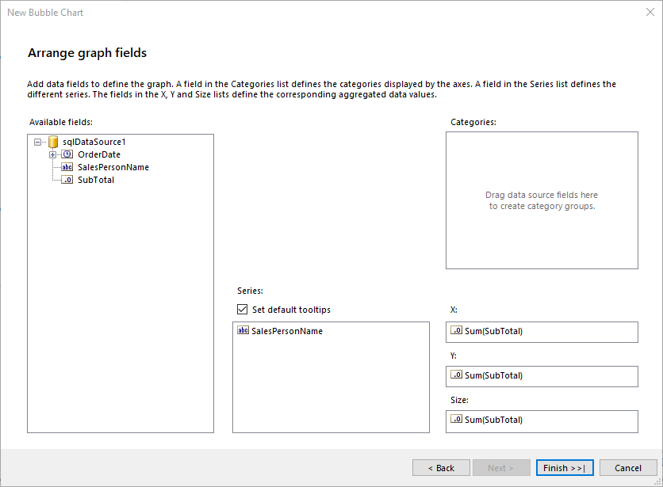Click the Categories drag-and-drop area
This screenshot has height=487, width=663.
pos(542,200)
